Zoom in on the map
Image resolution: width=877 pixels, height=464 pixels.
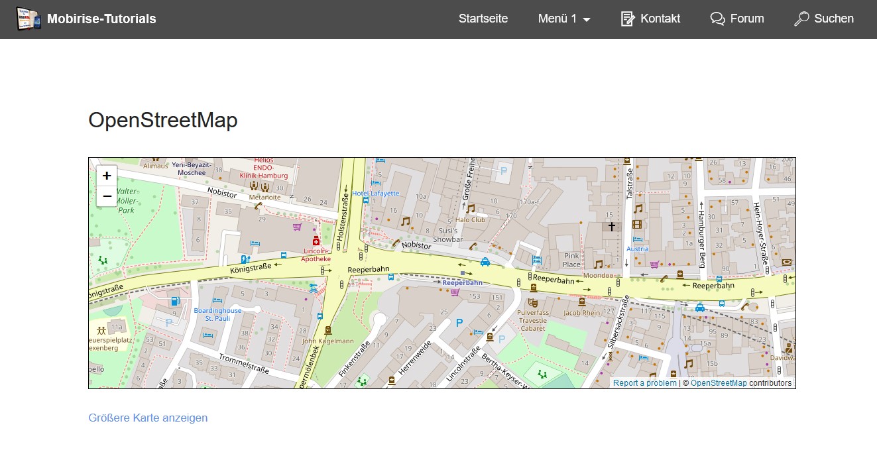[x=107, y=176]
